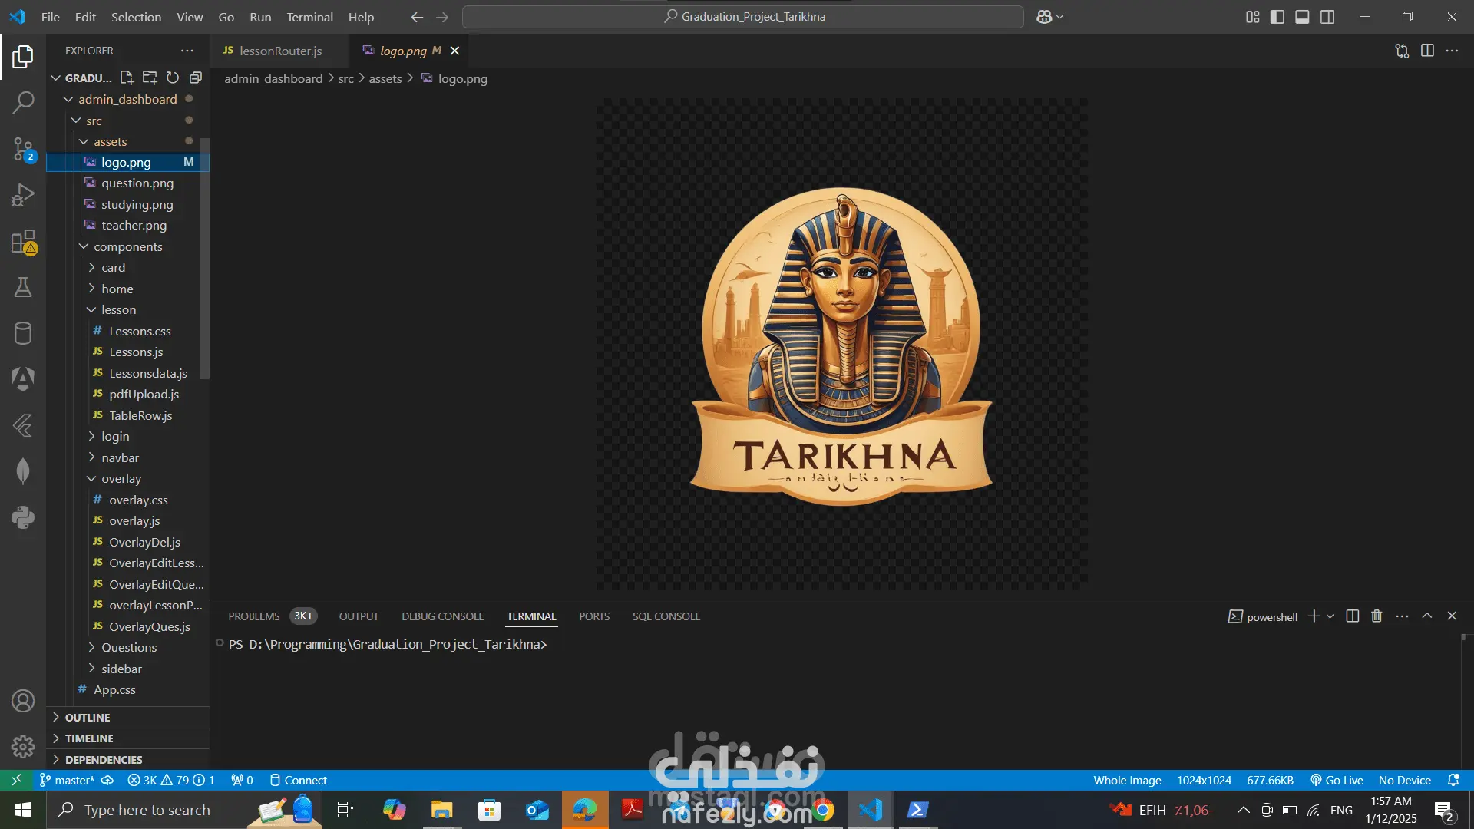
Task: Open the Explorer view in activity bar
Action: (23, 56)
